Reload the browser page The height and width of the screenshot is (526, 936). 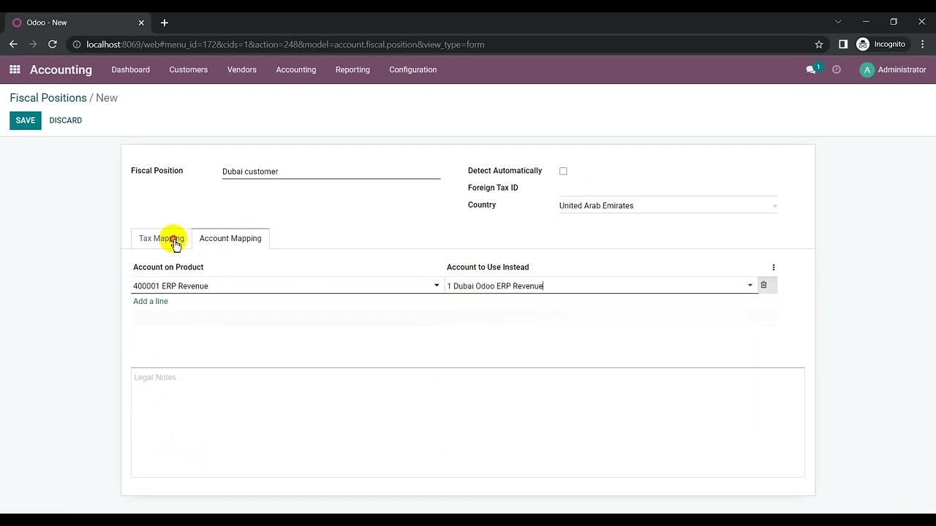[53, 44]
